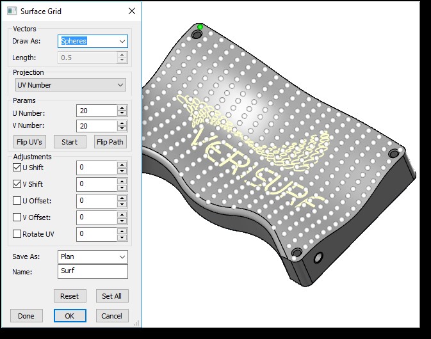The width and height of the screenshot is (431, 339).
Task: Close the Surface Grid dialog
Action: [132, 11]
